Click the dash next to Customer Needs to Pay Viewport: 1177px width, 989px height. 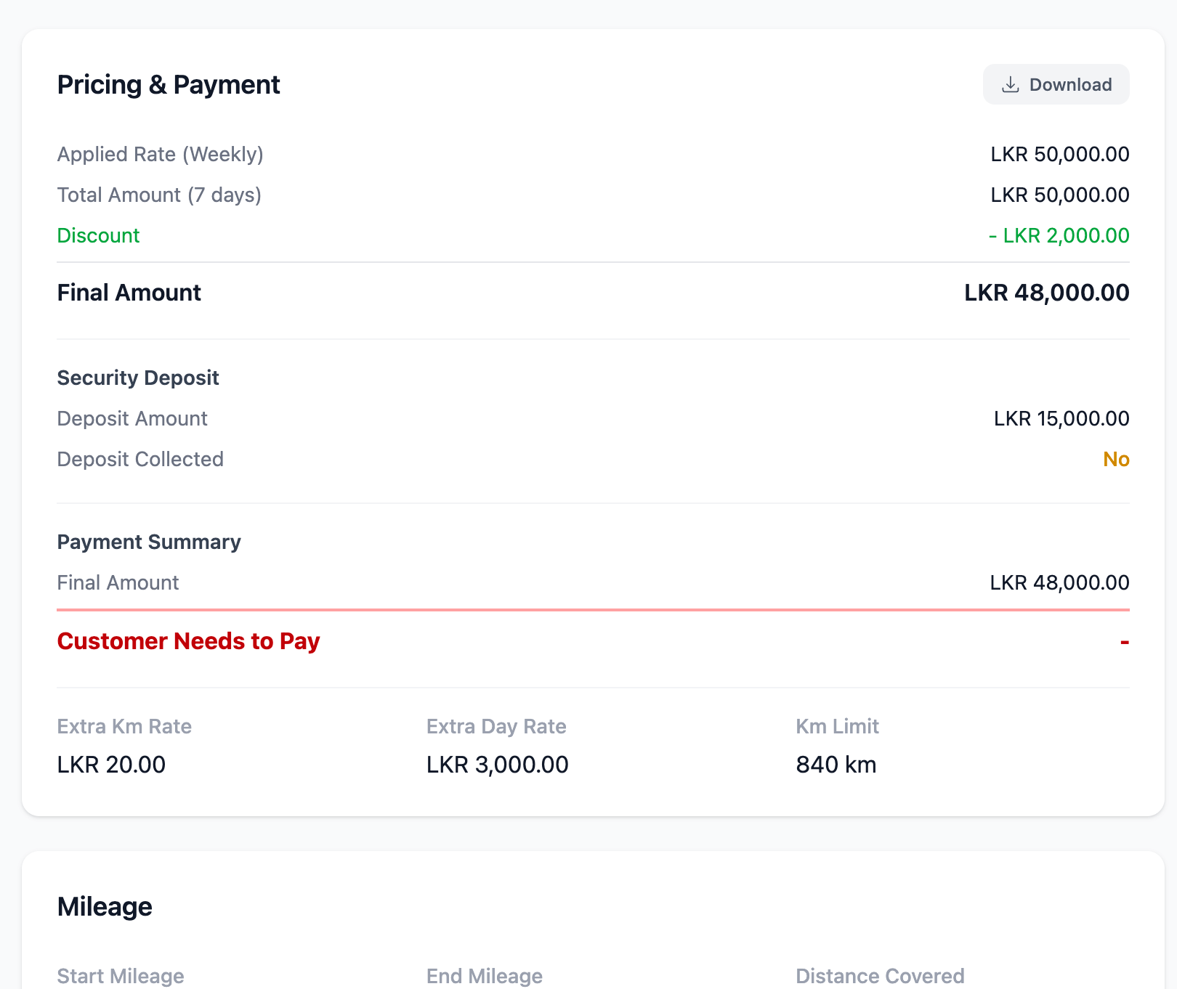[1123, 641]
